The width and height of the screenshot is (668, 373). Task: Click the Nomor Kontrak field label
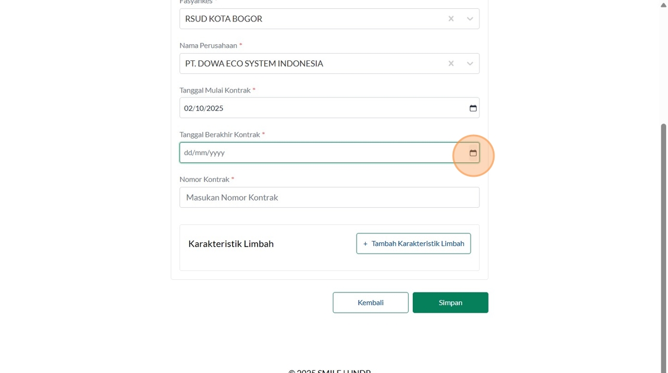pyautogui.click(x=204, y=179)
